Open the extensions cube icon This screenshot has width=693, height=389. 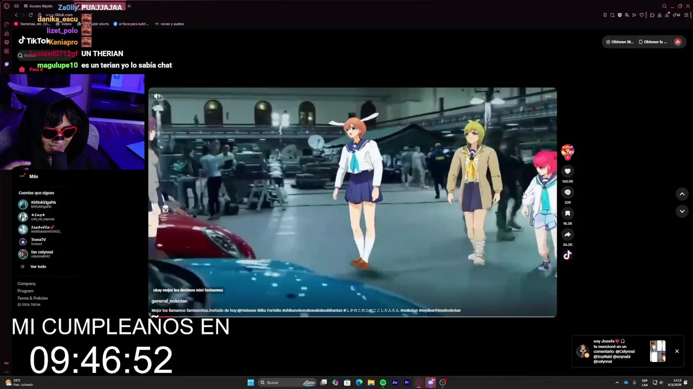coord(652,15)
